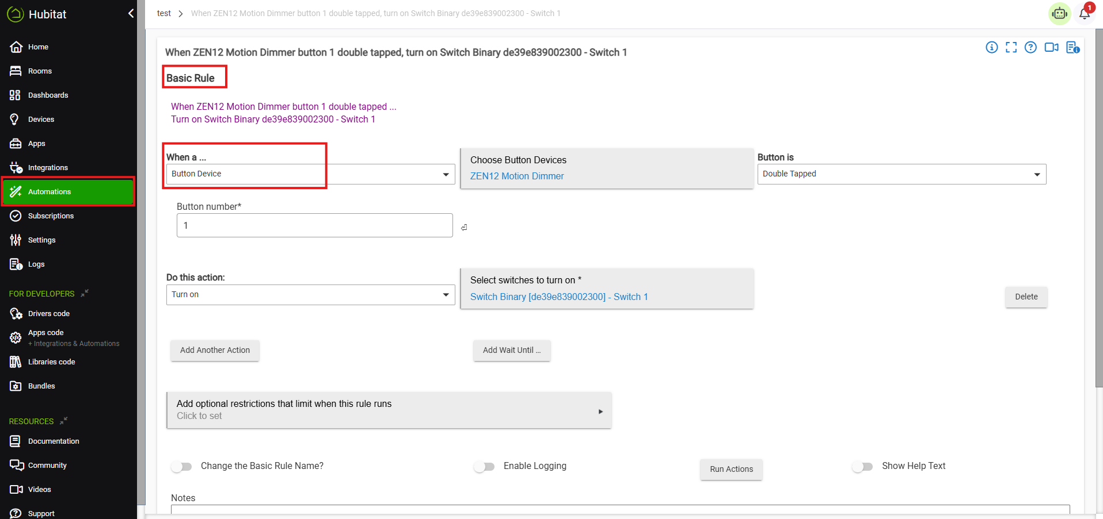This screenshot has height=519, width=1103.
Task: Open the robot assistant icon
Action: pos(1059,13)
